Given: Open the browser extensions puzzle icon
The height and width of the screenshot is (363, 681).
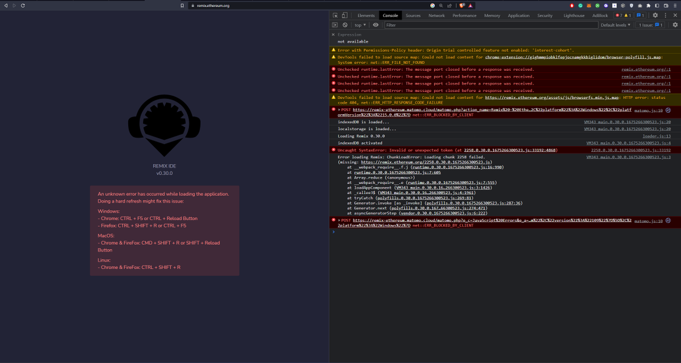Looking at the screenshot, I should coord(648,6).
